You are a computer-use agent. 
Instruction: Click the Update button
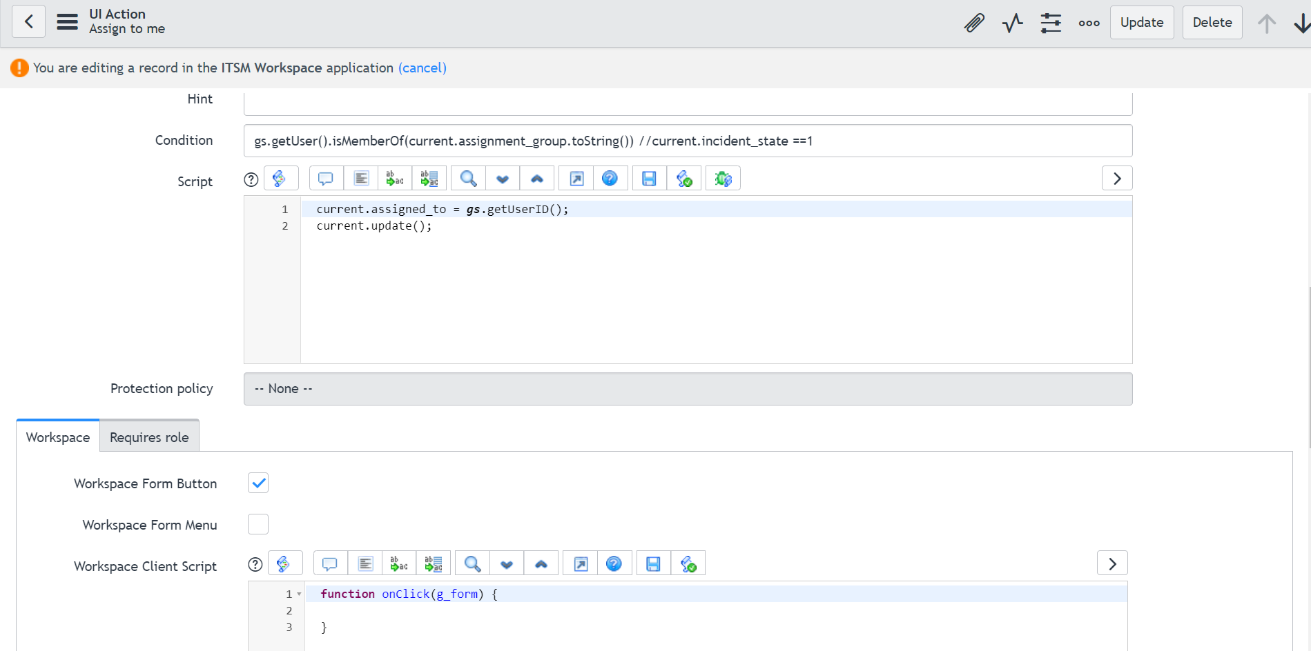(x=1141, y=23)
